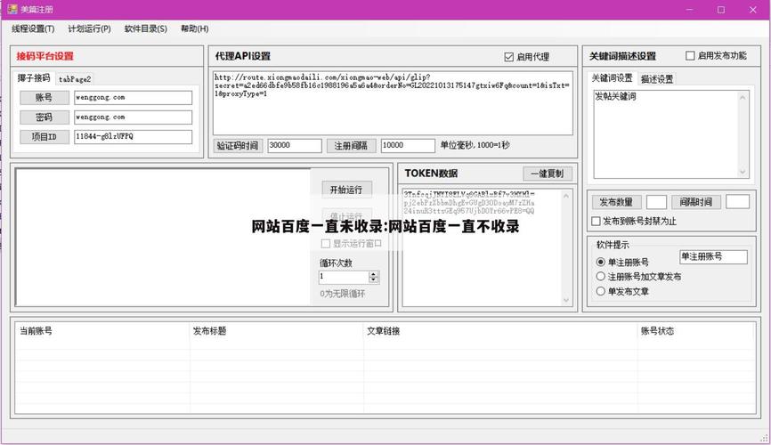Viewport: 771px width, 445px height.
Task: Click the 循环次数 number field
Action: (344, 277)
